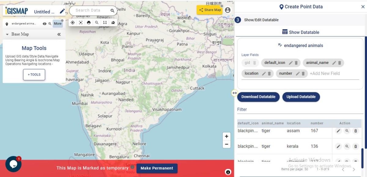Switch to the Show Datatable tab
Image resolution: width=367 pixels, height=177 pixels.
(x=300, y=32)
